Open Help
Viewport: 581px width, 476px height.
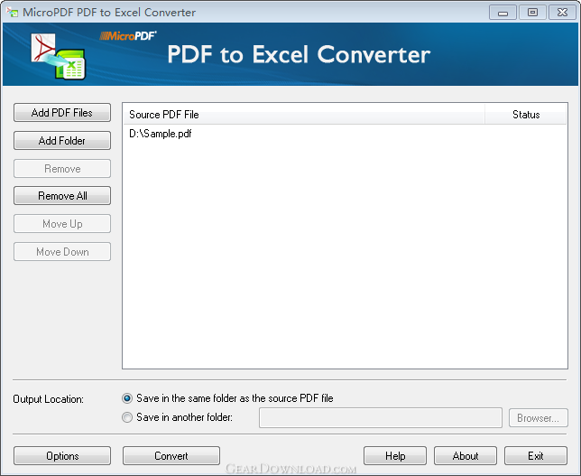[395, 455]
